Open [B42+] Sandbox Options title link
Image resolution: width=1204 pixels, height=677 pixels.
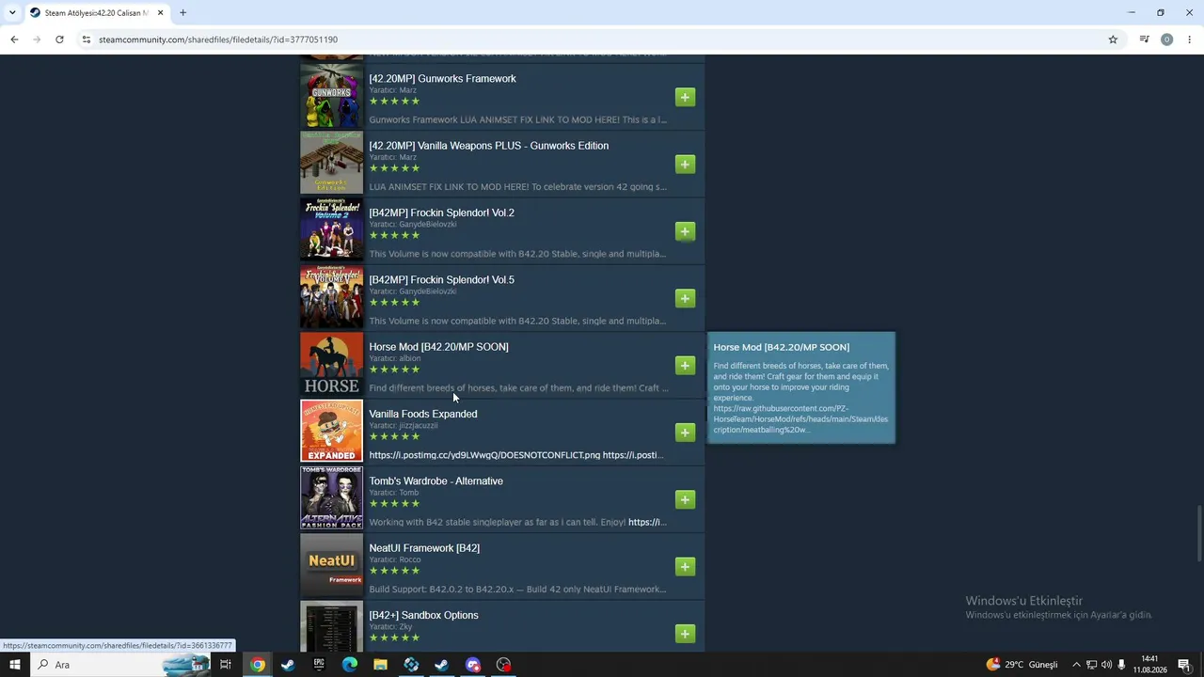423,615
